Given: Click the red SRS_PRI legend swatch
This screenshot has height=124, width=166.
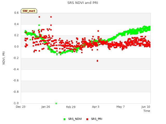Looking at the screenshot, I should tap(87, 119).
